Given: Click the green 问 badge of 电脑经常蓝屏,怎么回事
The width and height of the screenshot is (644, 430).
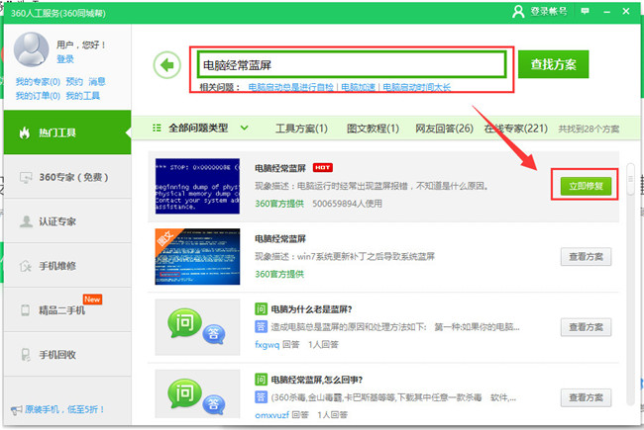Looking at the screenshot, I should click(261, 380).
